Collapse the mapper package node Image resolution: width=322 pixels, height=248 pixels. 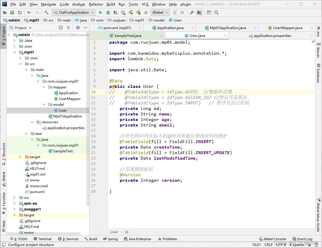coord(43,87)
